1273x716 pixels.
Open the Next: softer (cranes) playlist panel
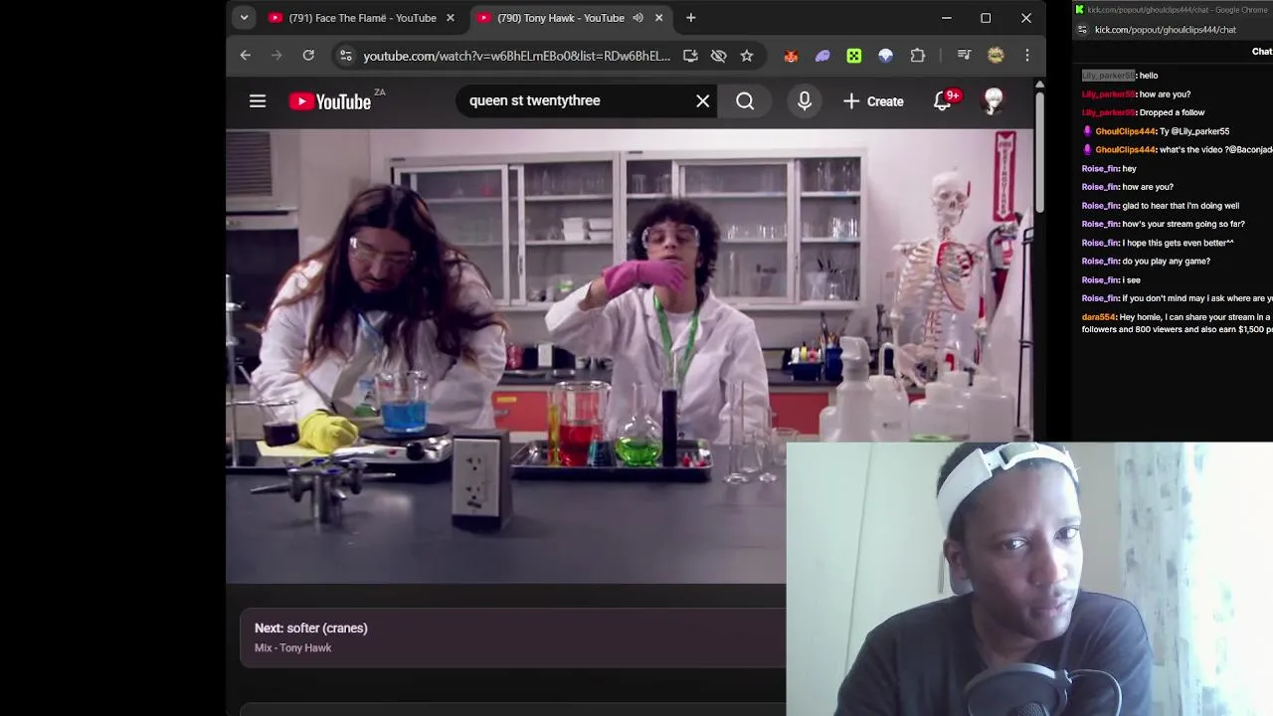tap(513, 637)
